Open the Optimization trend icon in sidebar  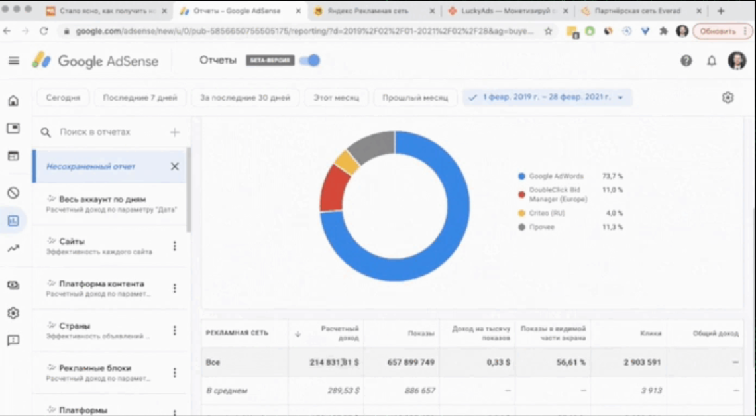pos(13,248)
